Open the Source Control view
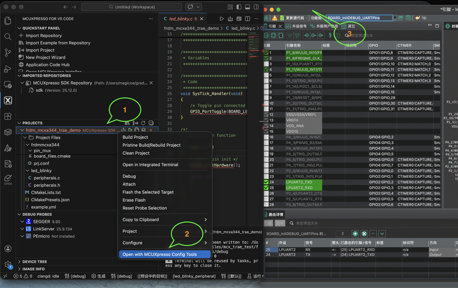Screen dimensions: 458x288 tap(8, 52)
